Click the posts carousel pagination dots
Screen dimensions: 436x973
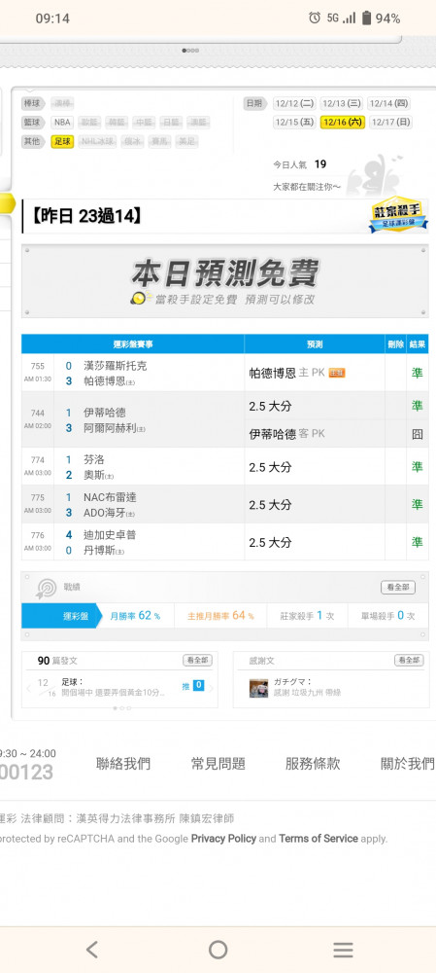(x=121, y=708)
